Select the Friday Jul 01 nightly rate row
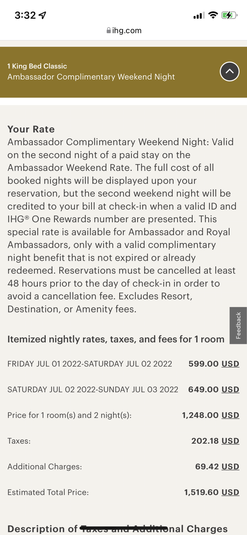247x535 pixels. tap(123, 364)
